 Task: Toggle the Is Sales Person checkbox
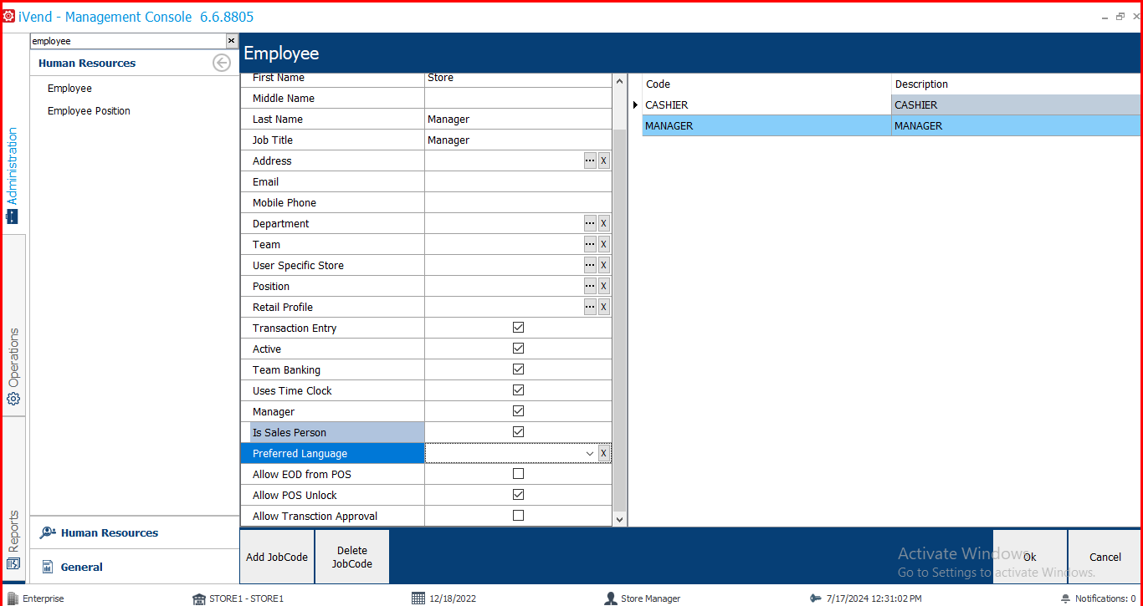[518, 432]
